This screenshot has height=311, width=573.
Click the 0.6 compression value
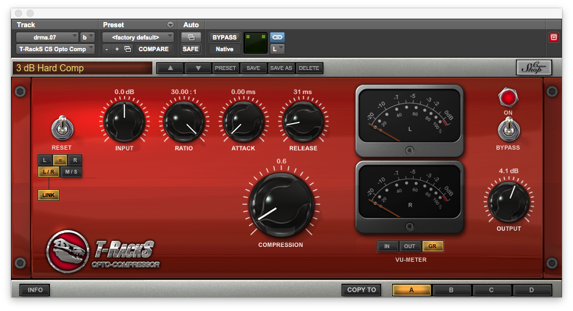[281, 161]
